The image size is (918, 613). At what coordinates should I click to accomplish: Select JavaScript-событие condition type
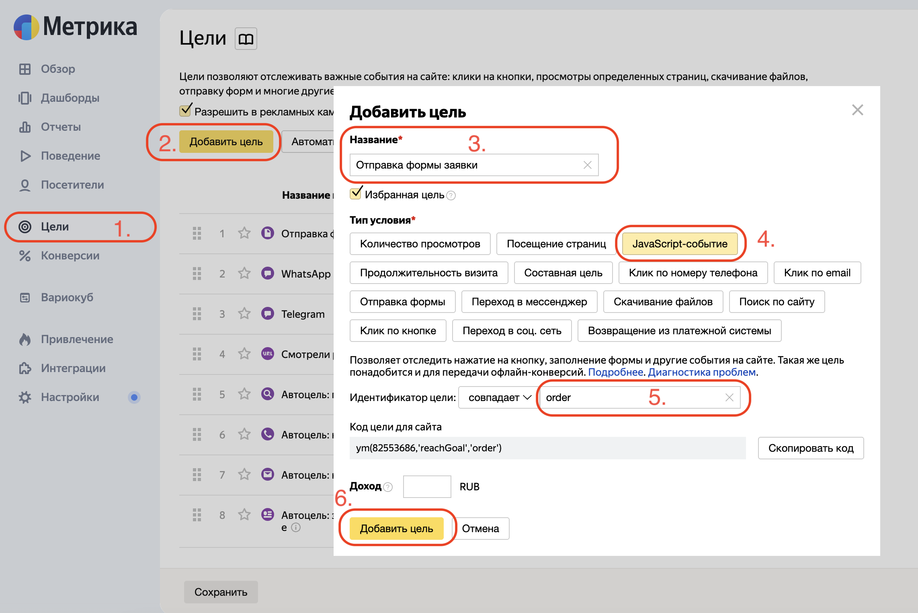680,244
